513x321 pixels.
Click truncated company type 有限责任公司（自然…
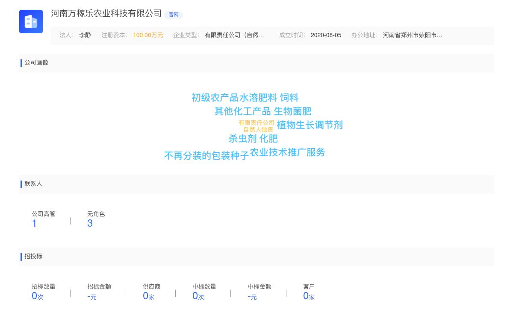coord(234,35)
